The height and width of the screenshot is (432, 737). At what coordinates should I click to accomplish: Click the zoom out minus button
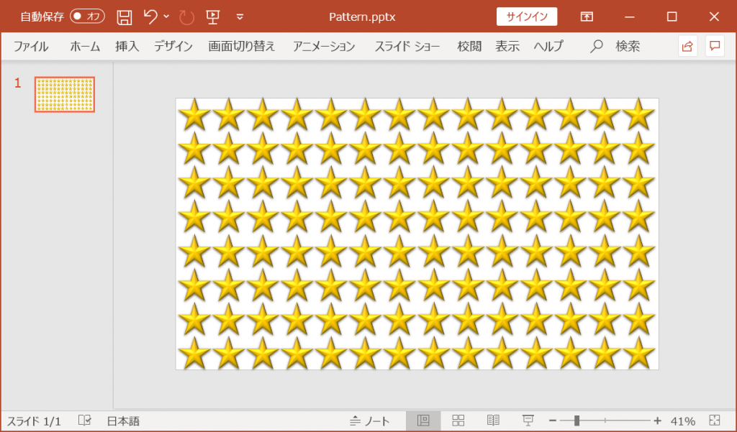tap(553, 421)
